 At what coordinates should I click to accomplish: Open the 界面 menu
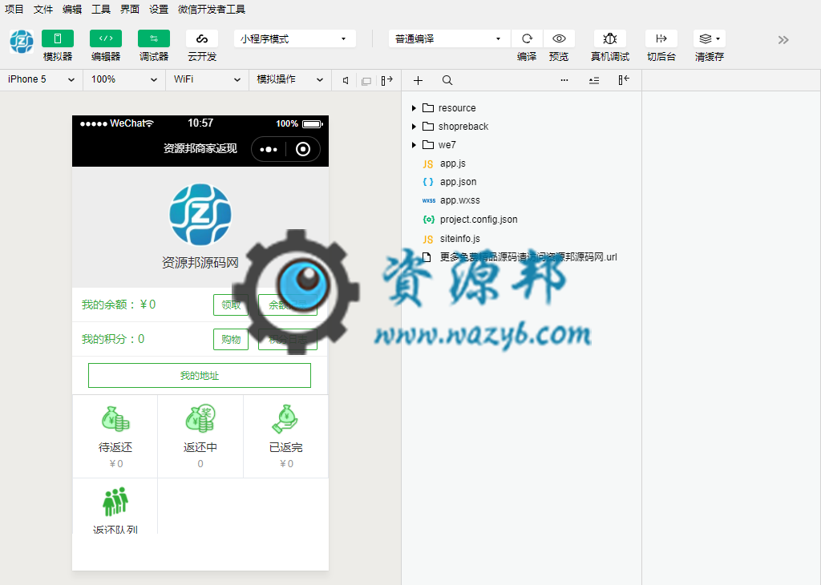click(x=130, y=10)
